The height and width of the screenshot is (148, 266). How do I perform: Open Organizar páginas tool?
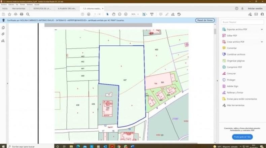coord(236,61)
